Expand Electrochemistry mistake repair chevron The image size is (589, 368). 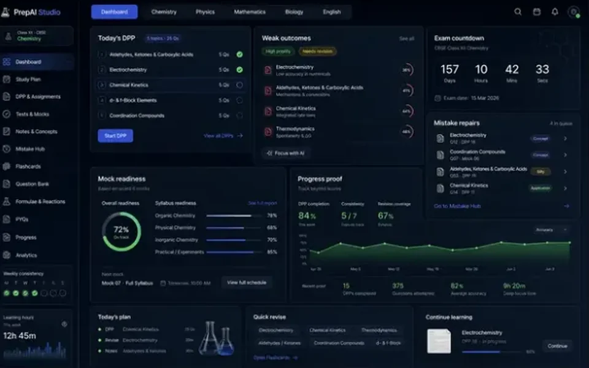point(565,138)
